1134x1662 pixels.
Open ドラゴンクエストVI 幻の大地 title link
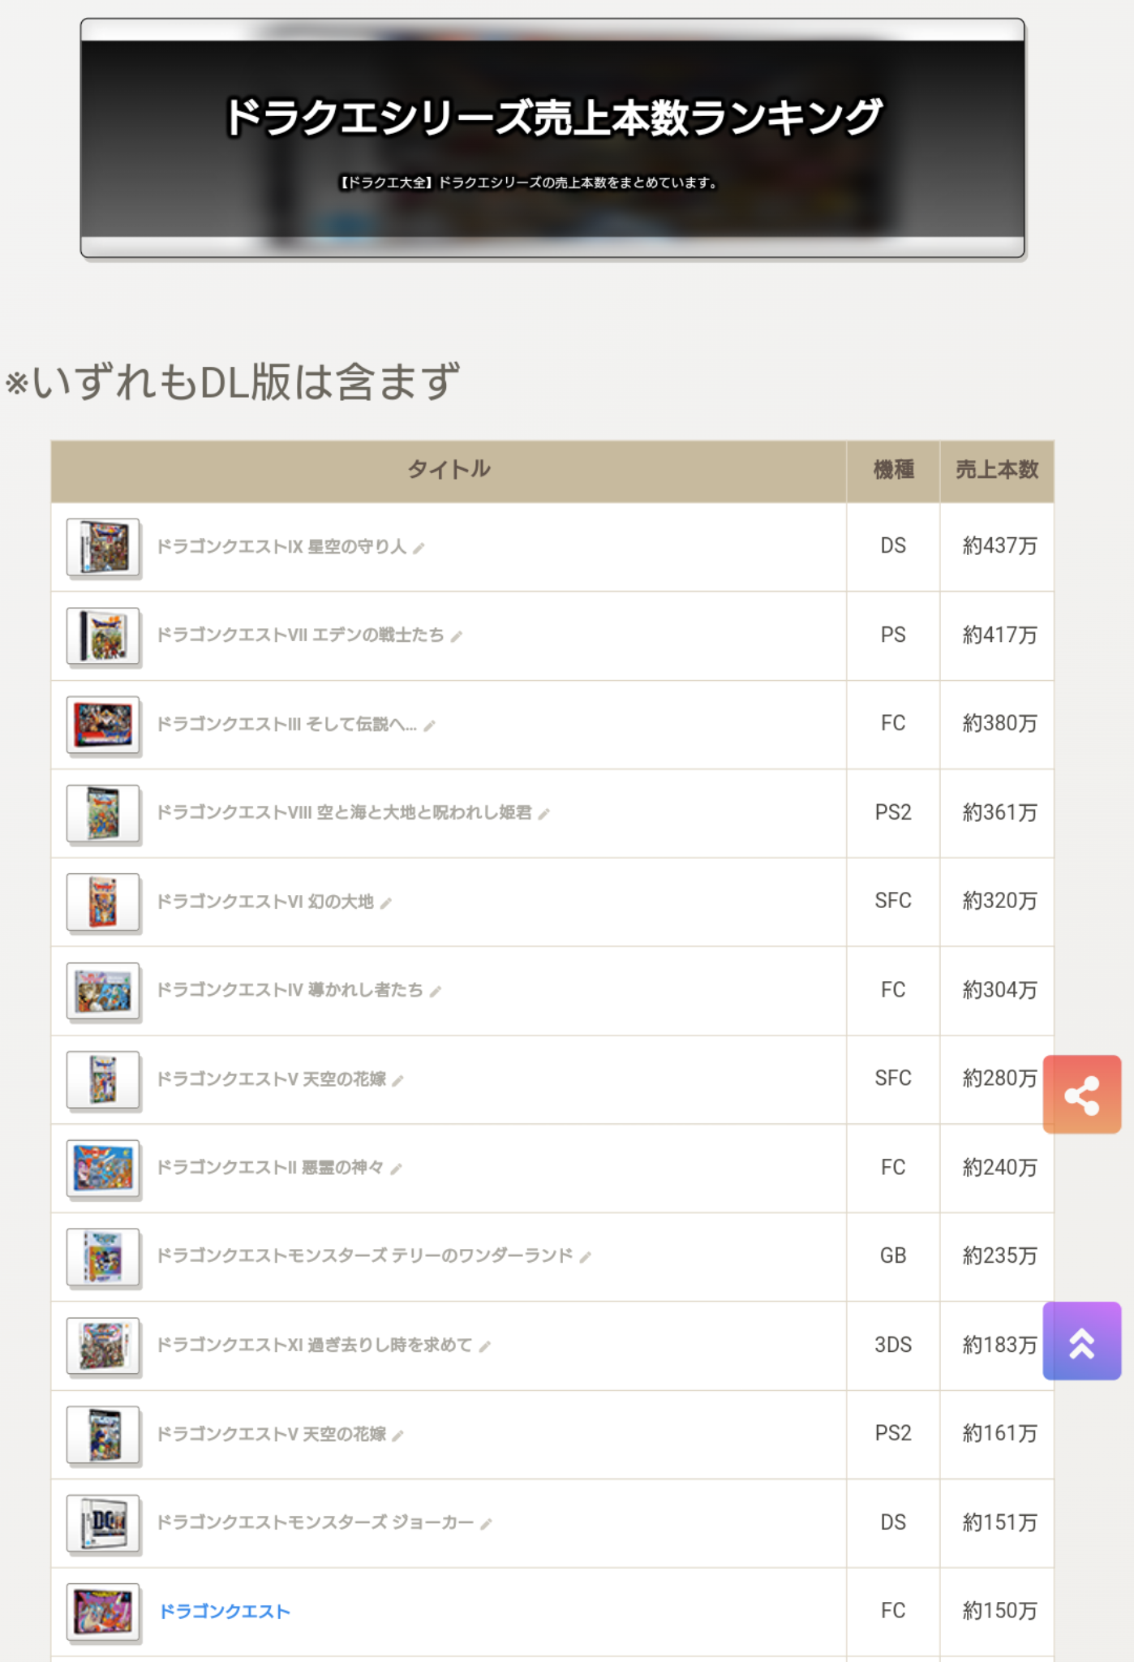265,901
